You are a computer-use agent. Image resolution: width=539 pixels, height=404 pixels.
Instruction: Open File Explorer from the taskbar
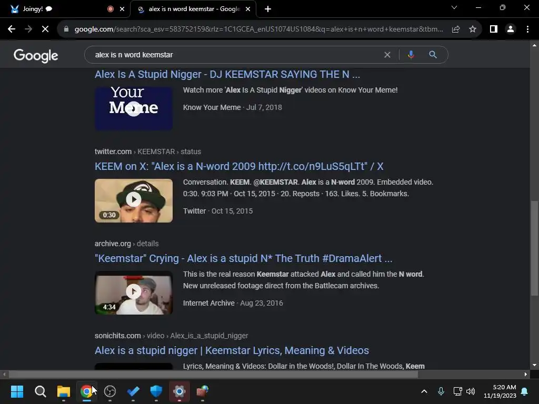pyautogui.click(x=64, y=391)
